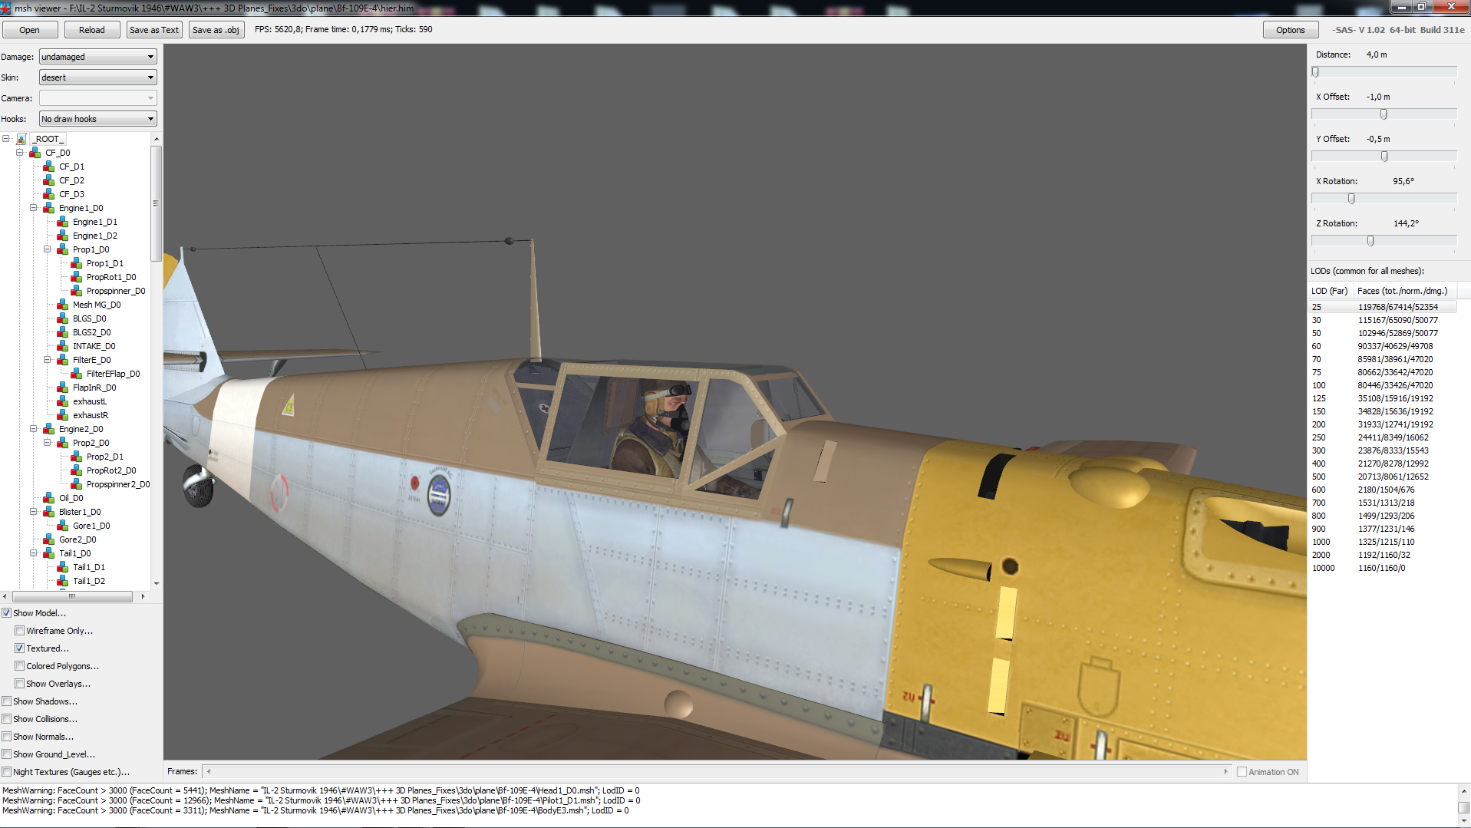Select LOD row 1000 in the list
The width and height of the screenshot is (1471, 828).
(x=1382, y=542)
